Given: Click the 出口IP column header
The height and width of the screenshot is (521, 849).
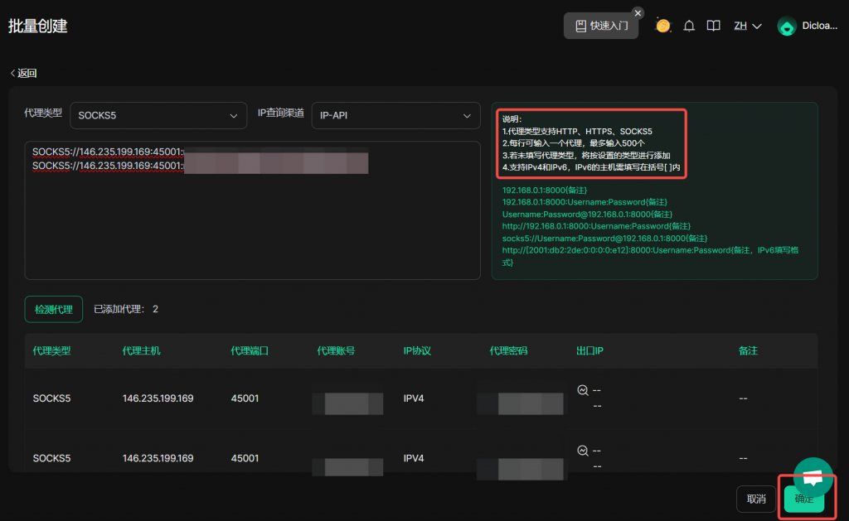Looking at the screenshot, I should pos(589,351).
